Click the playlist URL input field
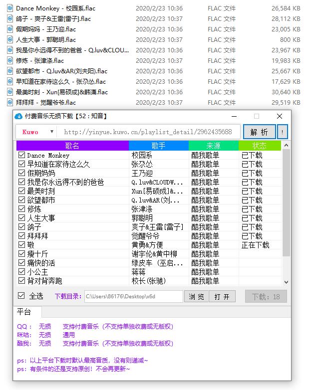This screenshot has width=313, height=390. (148, 132)
